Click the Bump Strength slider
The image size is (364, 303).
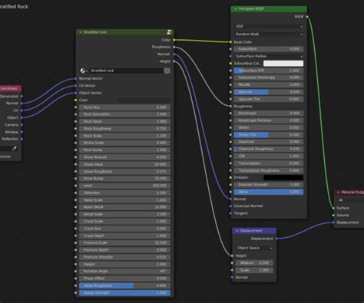(124, 293)
